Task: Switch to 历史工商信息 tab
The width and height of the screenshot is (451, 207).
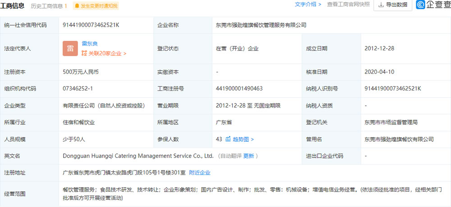Action: [49, 6]
